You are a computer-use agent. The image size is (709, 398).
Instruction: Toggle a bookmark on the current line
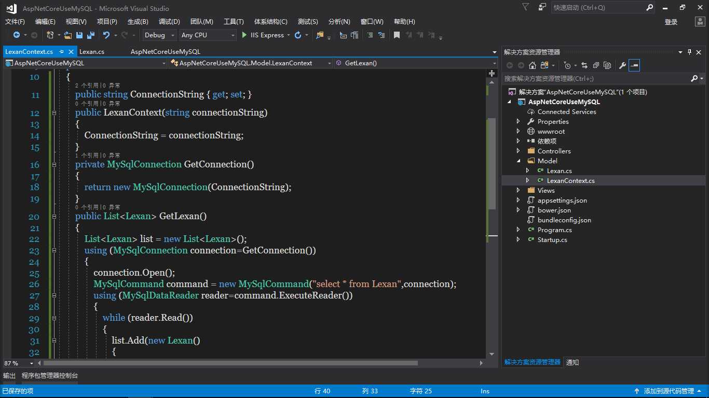397,35
